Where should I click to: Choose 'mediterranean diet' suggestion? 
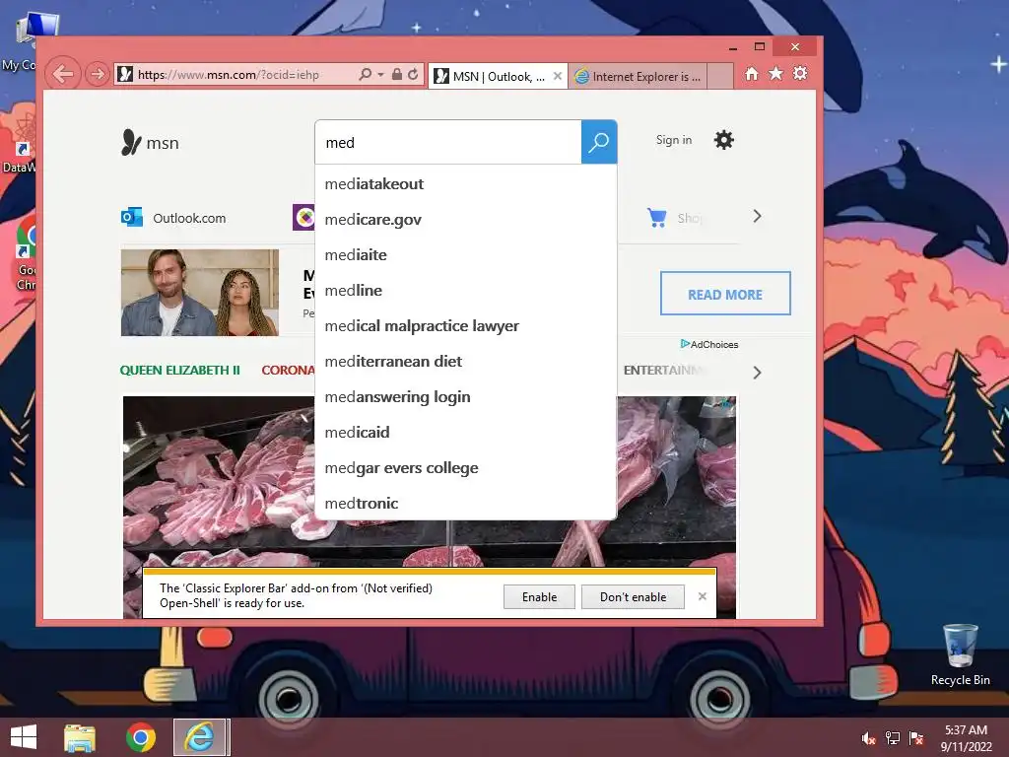[x=465, y=361]
